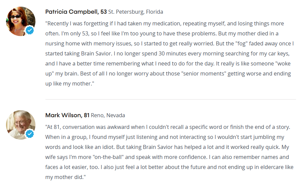Click the name "Patricia Campbell, 53"
The width and height of the screenshot is (297, 183).
[x=76, y=12]
